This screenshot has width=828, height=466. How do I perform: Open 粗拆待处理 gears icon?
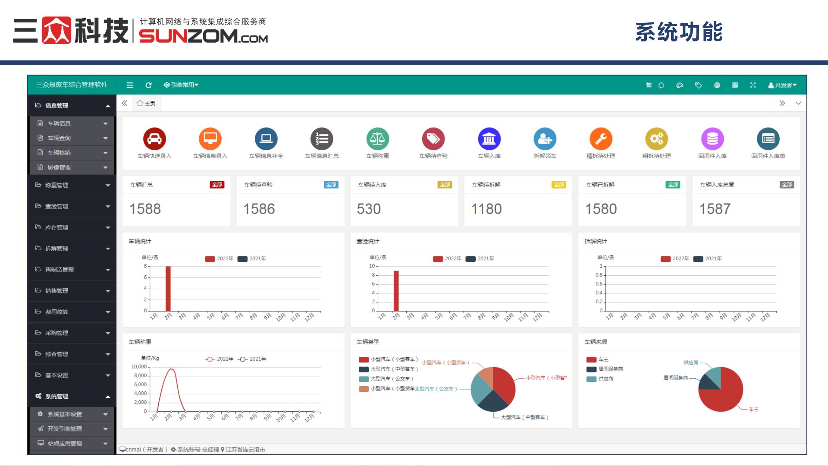pos(656,139)
